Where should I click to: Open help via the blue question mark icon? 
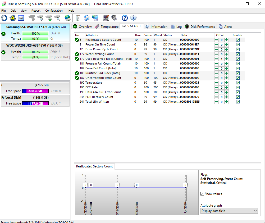[x=125, y=18]
